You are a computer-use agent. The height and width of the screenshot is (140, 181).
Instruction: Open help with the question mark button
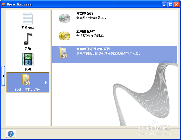[11, 134]
